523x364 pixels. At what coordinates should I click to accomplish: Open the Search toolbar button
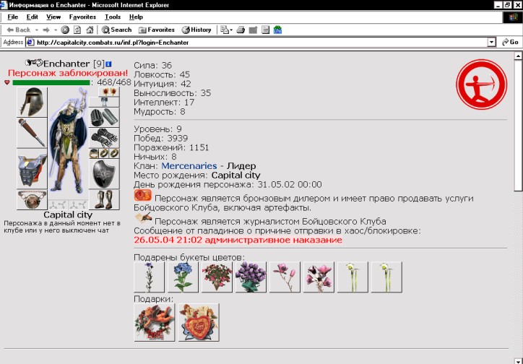coord(116,30)
